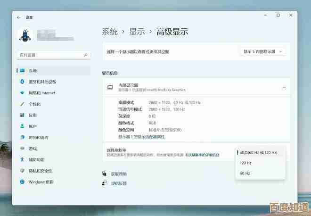Click the 获取帮助 headset icon
The height and width of the screenshot is (216, 311).
[104, 174]
